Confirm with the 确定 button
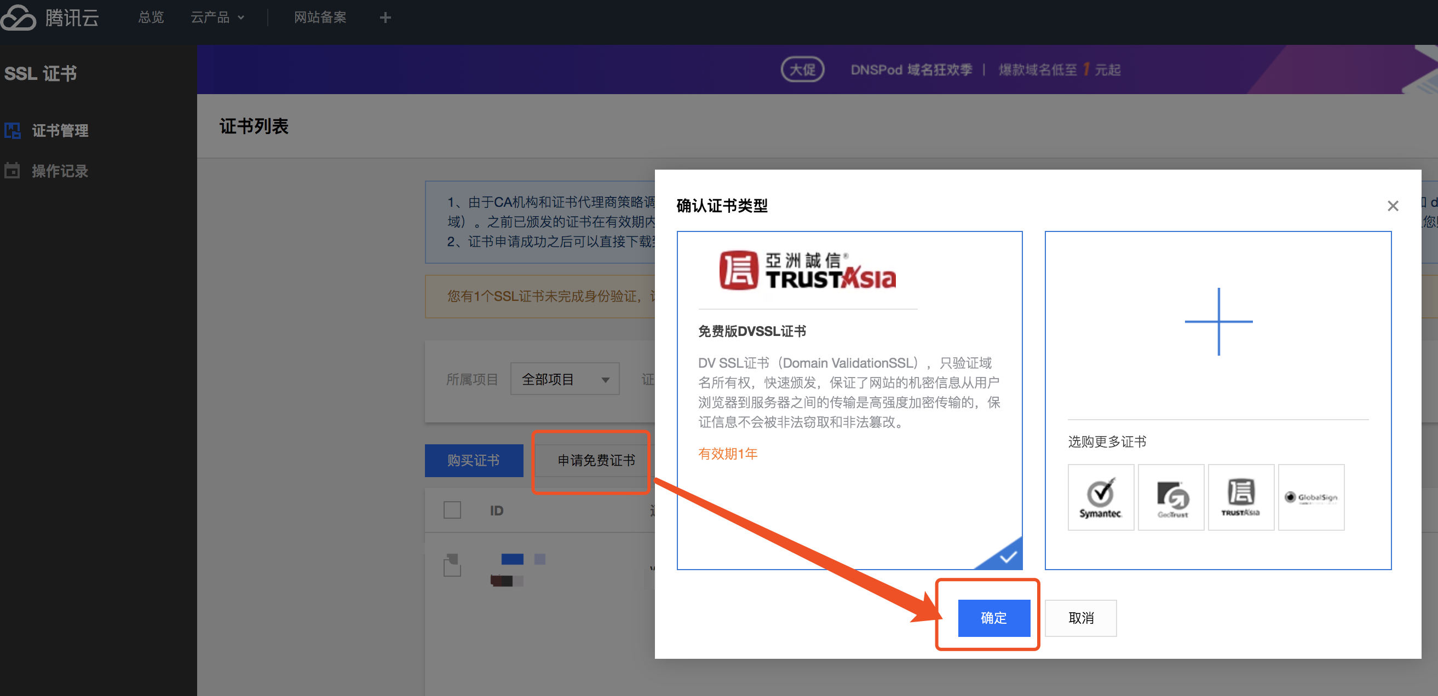The height and width of the screenshot is (696, 1438). 994,617
